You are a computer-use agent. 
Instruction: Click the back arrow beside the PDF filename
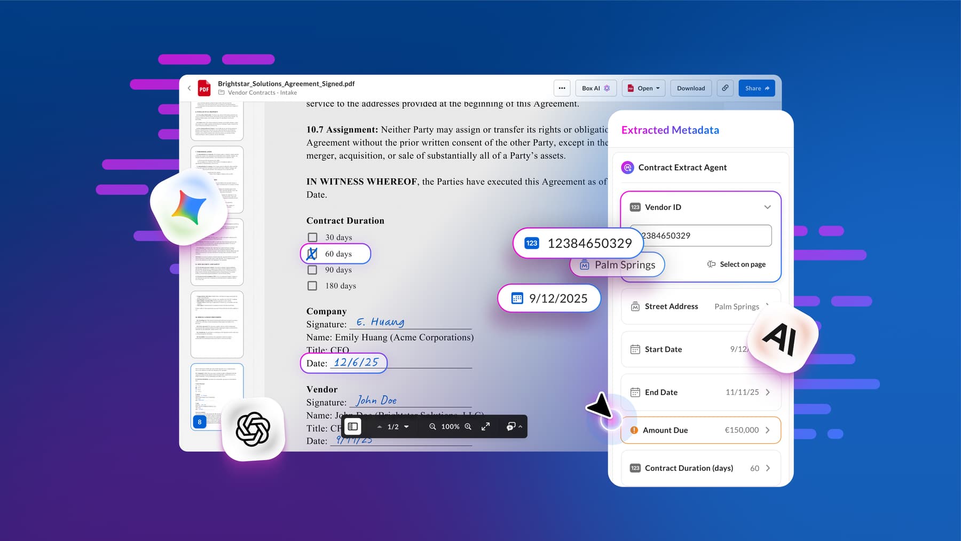(x=189, y=88)
